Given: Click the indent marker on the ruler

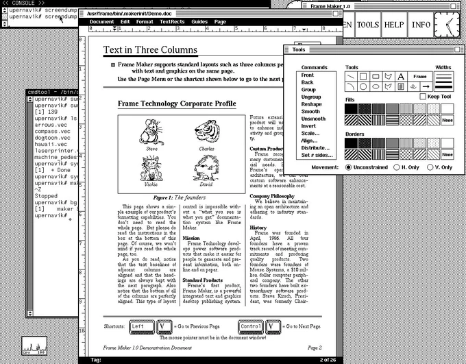Looking at the screenshot, I should pyautogui.click(x=114, y=29).
